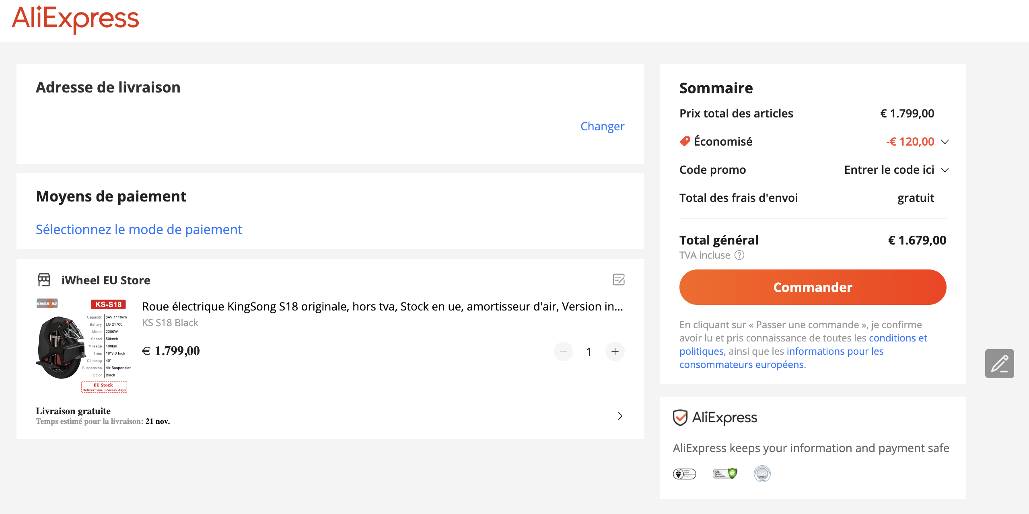
Task: Expand the Code promo entry dropdown
Action: 945,170
